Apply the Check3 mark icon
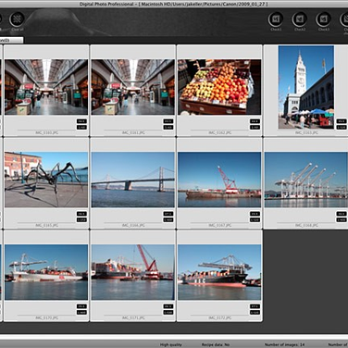The image size is (348, 348). 324,19
